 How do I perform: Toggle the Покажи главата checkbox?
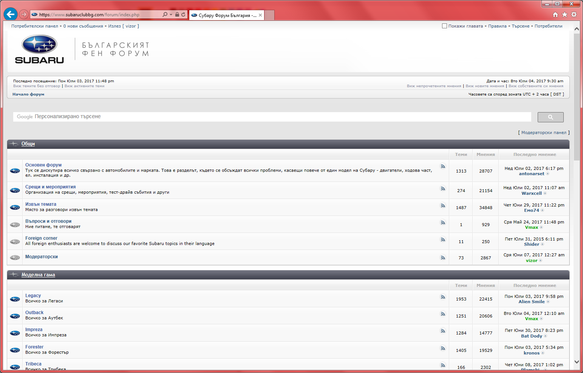pos(444,26)
